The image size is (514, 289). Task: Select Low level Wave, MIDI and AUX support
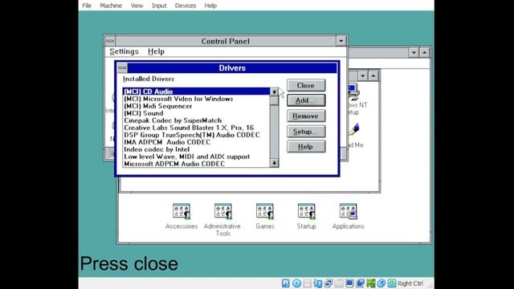tap(196, 157)
